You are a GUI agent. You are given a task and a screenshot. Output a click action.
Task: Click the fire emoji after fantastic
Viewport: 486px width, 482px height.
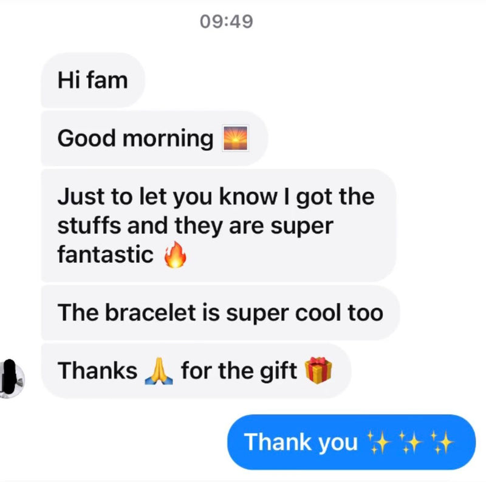[x=175, y=254]
